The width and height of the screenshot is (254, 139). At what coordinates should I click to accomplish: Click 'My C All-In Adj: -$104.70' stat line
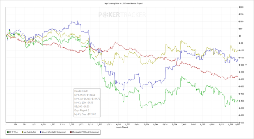click(87, 99)
